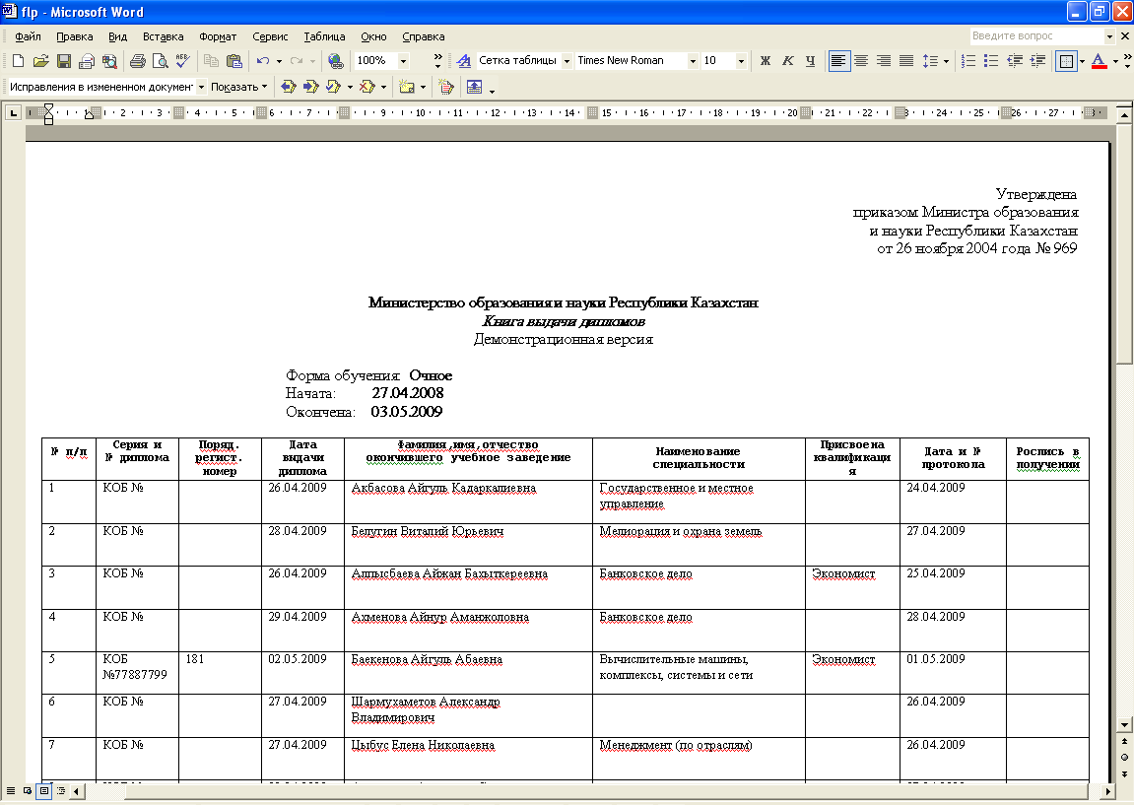
Task: Open a file with the folder icon
Action: [x=41, y=61]
